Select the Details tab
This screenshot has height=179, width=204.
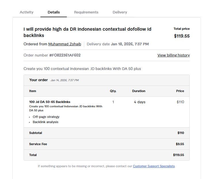(x=54, y=12)
